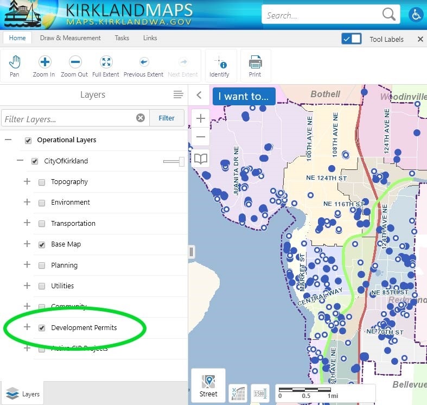Viewport: 427px width, 405px height.
Task: Open the bookmarks book icon
Action: pos(201,159)
